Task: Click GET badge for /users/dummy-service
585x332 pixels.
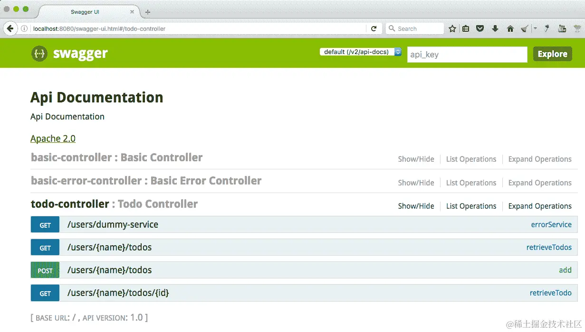Action: [x=45, y=225]
